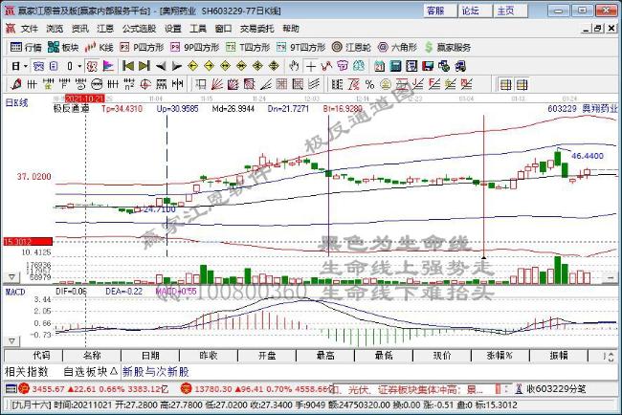Select the P四方形 tool
Screen dimensions: 622x415
(142, 48)
